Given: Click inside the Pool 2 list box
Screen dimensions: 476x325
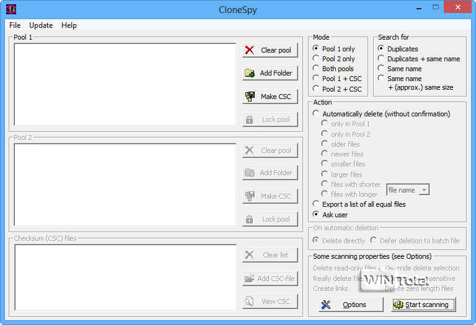Looking at the screenshot, I should (x=125, y=184).
